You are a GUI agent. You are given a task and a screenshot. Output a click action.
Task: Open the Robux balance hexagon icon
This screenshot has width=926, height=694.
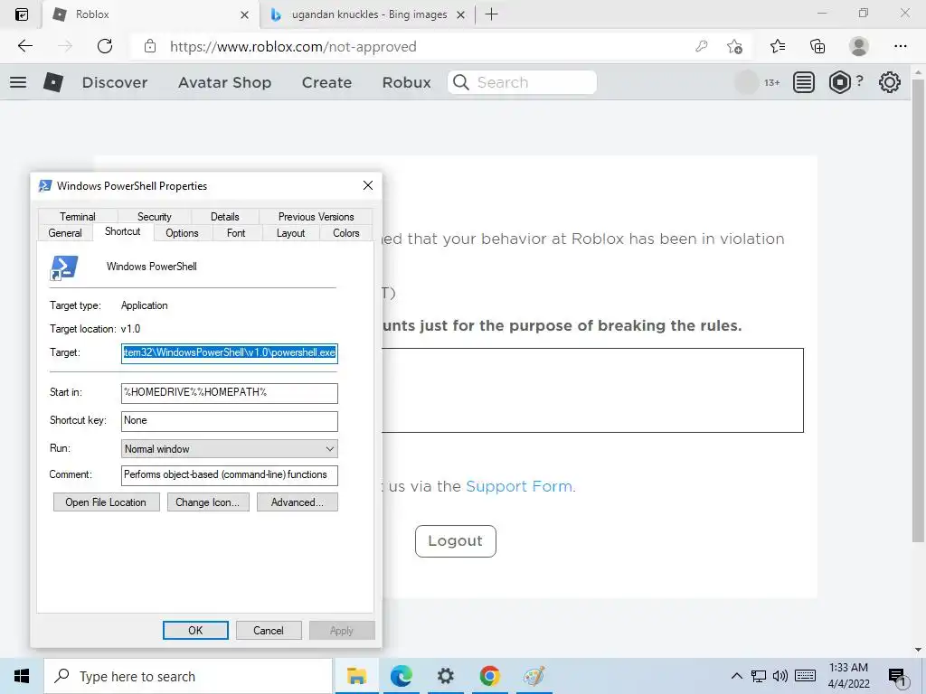pyautogui.click(x=840, y=82)
